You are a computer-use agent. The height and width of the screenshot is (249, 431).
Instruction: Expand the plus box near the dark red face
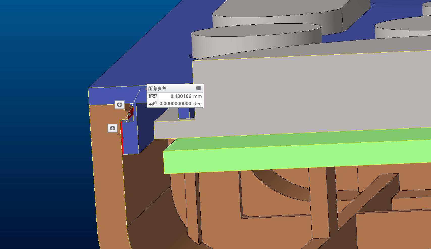coord(120,105)
